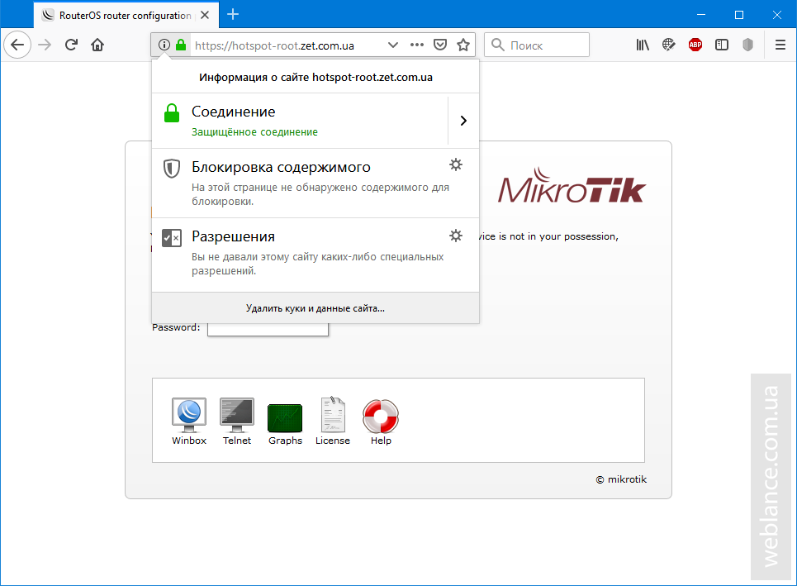This screenshot has height=586, width=797.
Task: Click the gray shield extension icon
Action: 747,45
